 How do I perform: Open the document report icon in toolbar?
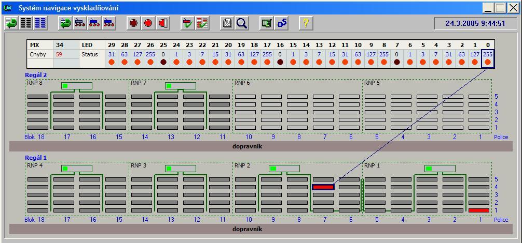pyautogui.click(x=227, y=23)
